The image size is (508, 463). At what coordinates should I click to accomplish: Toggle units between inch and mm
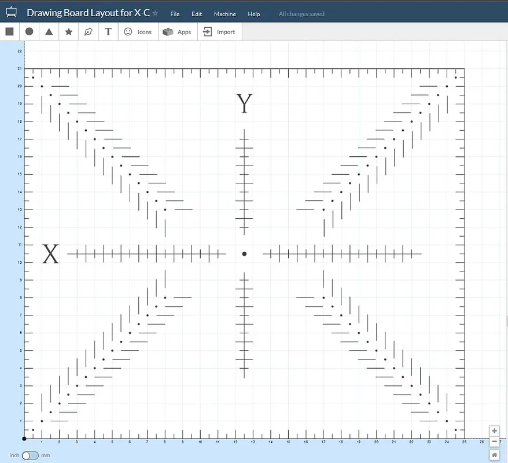pyautogui.click(x=30, y=455)
